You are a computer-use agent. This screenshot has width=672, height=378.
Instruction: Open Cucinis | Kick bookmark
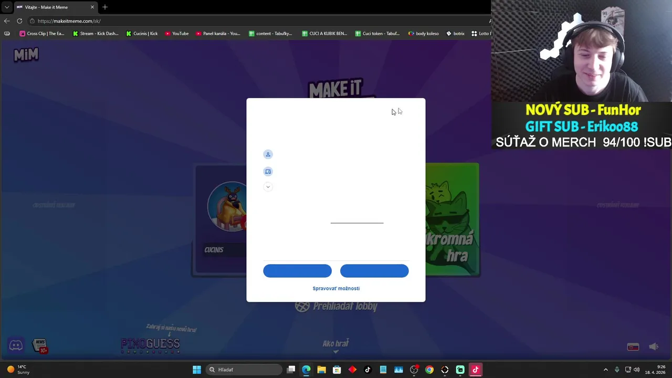click(142, 34)
